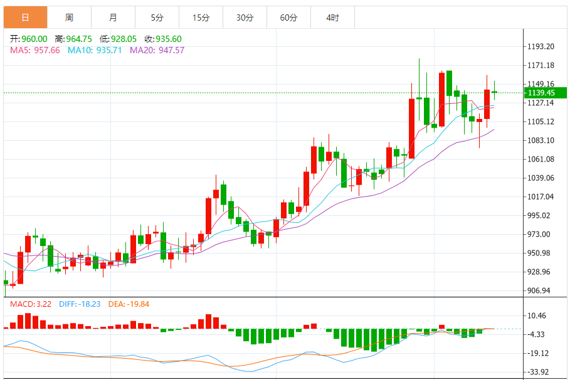This screenshot has height=380, width=570.
Task: Click the 906.94 price axis label
Action: (539, 290)
